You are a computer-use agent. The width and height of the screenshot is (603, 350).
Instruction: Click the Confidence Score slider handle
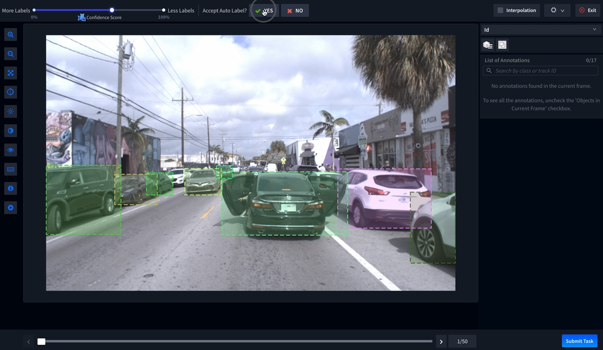pyautogui.click(x=112, y=10)
